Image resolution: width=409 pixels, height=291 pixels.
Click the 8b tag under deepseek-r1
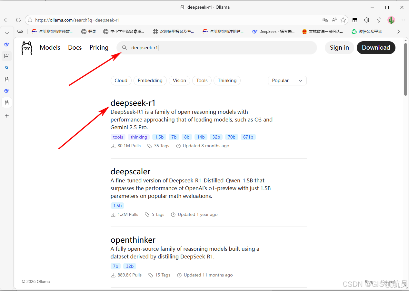pos(187,137)
